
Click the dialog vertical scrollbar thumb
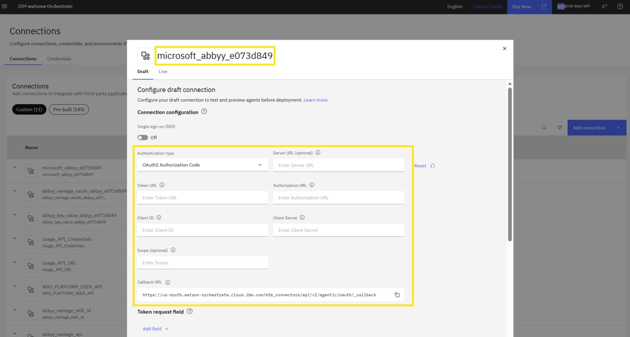coord(510,164)
